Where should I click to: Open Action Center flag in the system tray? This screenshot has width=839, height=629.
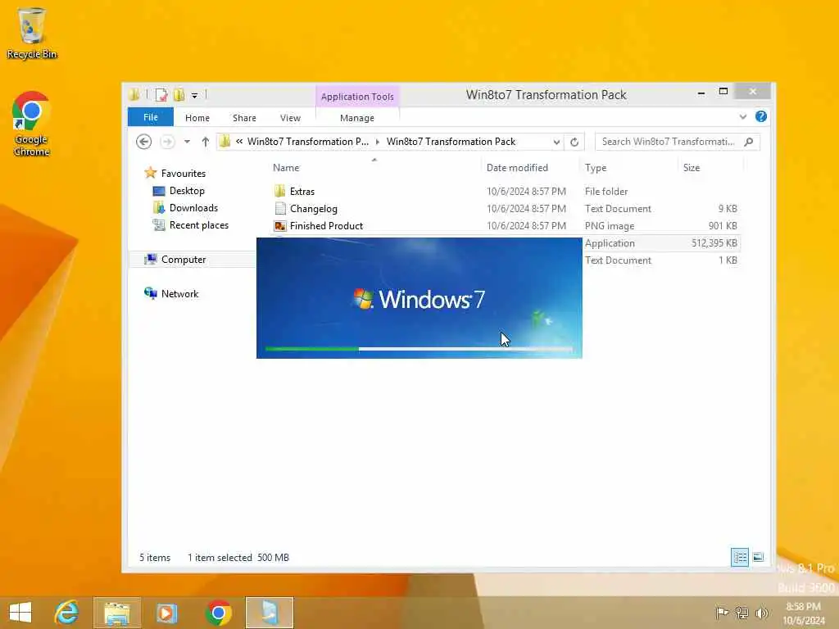[x=722, y=613]
